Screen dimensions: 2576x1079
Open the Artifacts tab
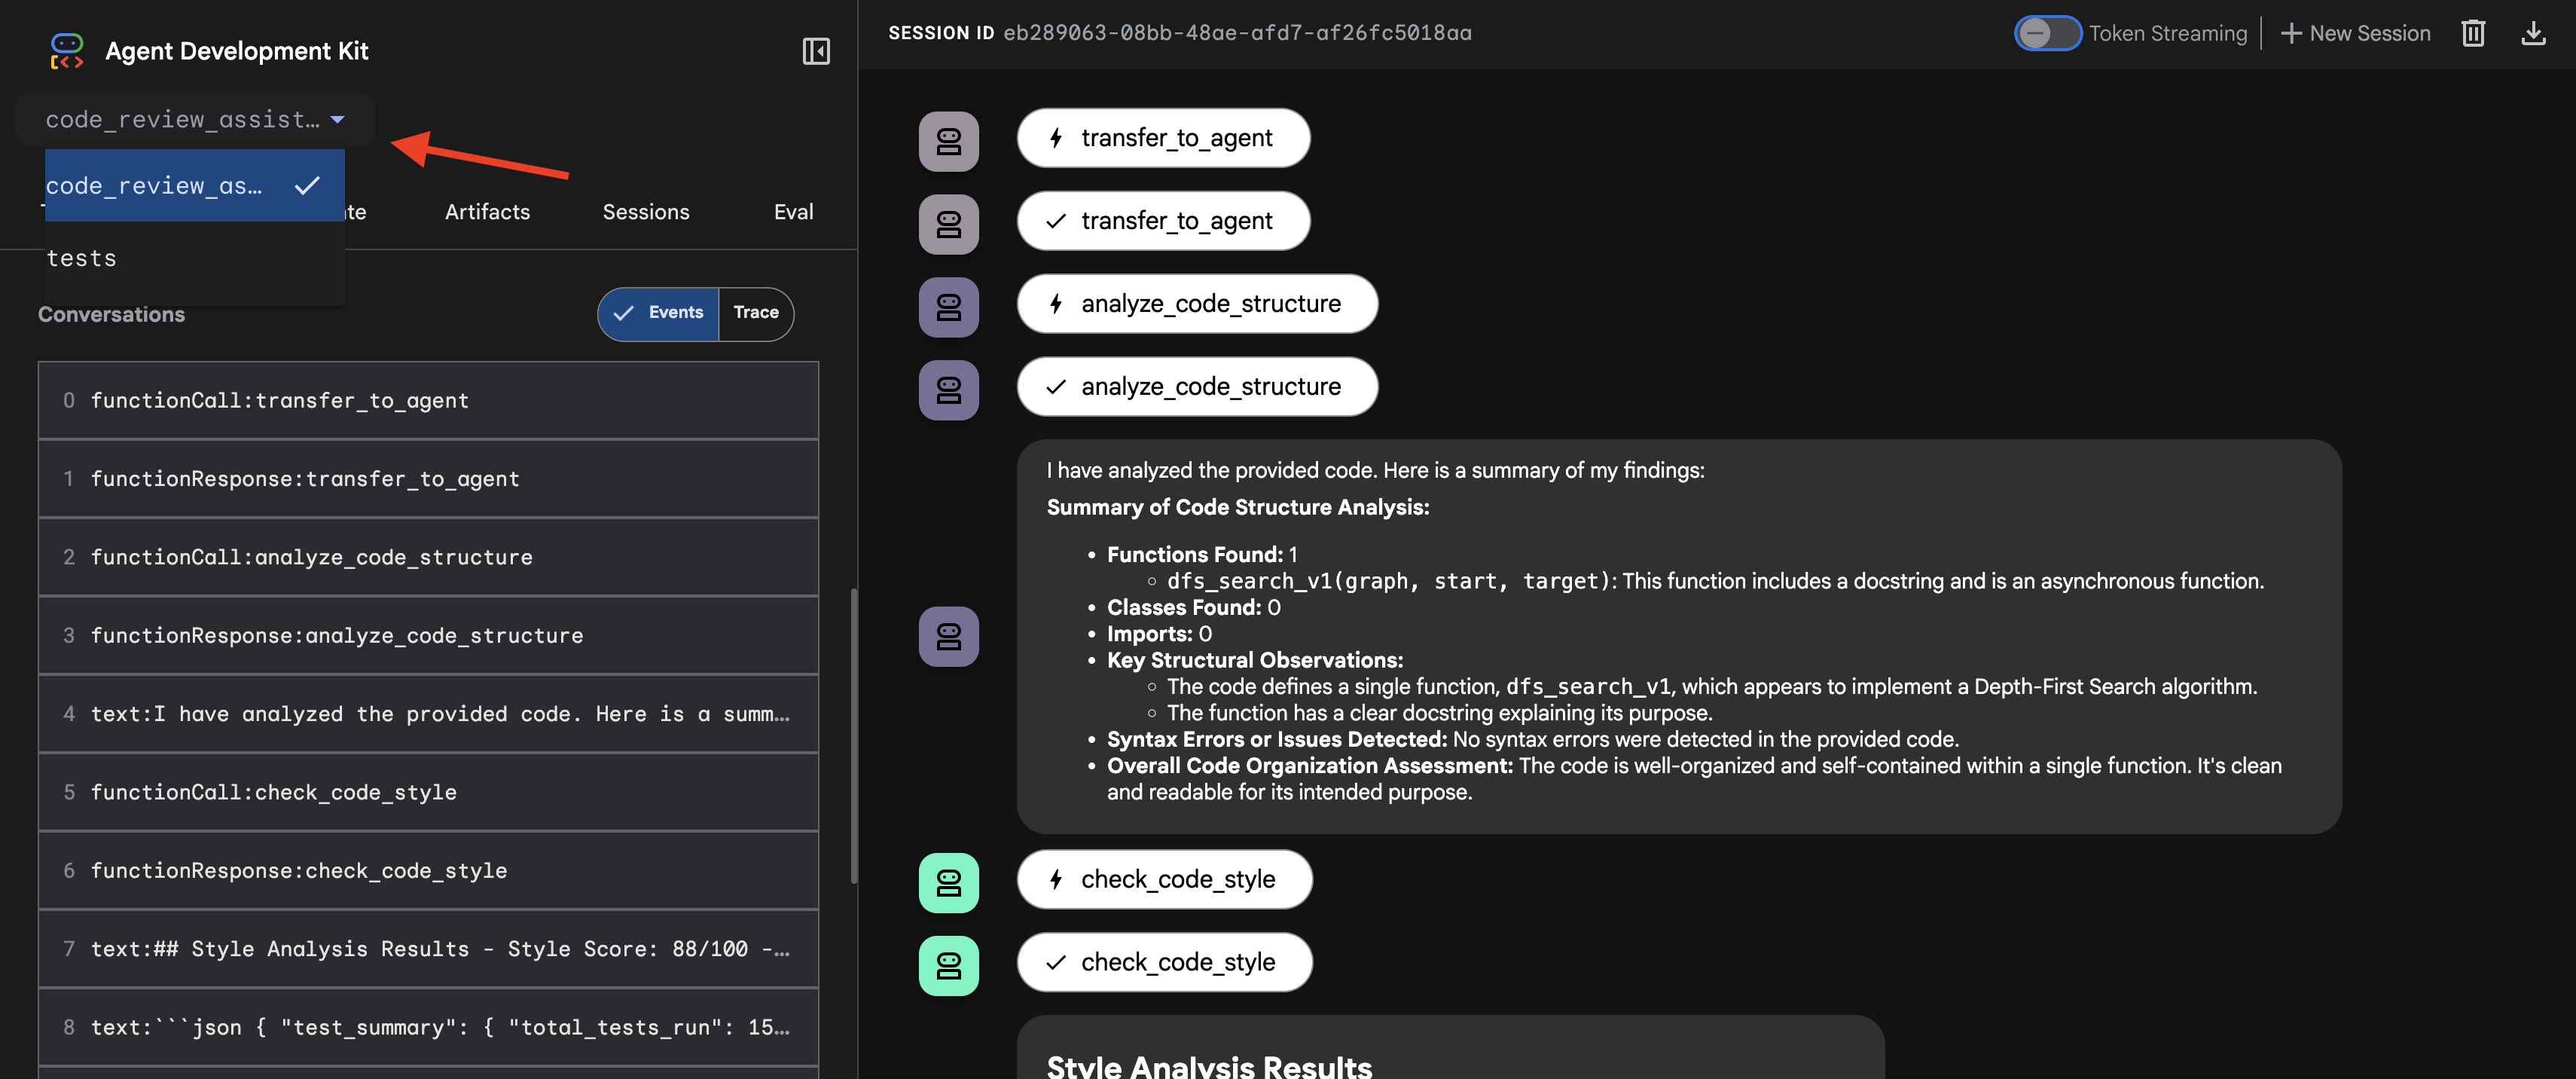(x=487, y=212)
